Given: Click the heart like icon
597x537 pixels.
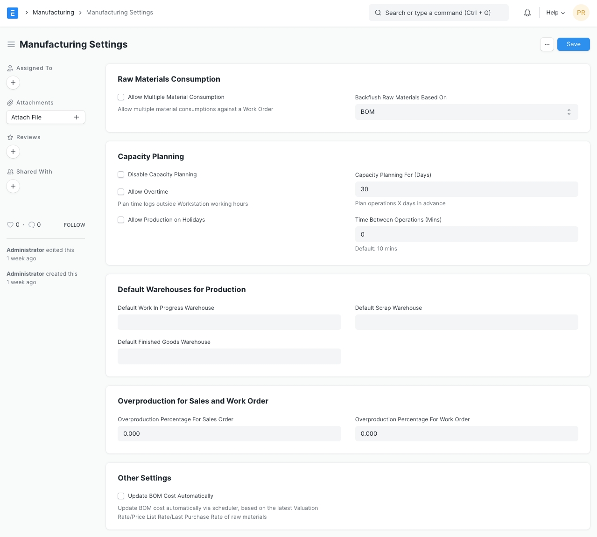Looking at the screenshot, I should [x=10, y=225].
